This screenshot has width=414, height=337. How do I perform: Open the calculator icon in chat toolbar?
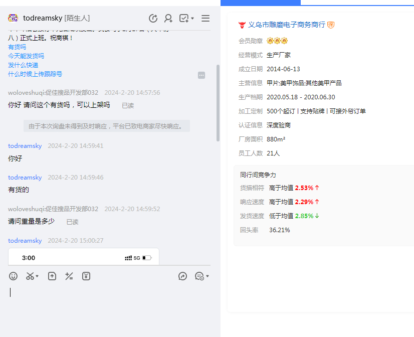click(69, 276)
